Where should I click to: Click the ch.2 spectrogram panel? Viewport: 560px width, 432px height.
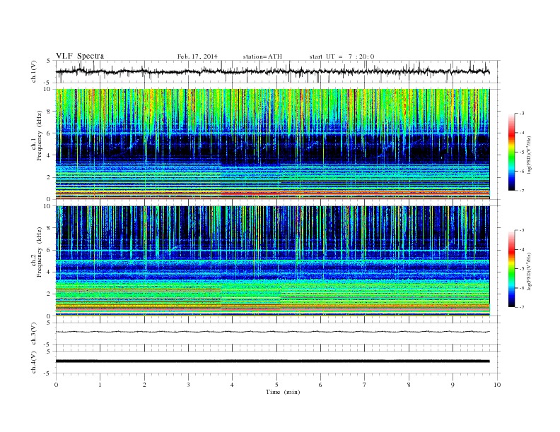click(x=272, y=260)
